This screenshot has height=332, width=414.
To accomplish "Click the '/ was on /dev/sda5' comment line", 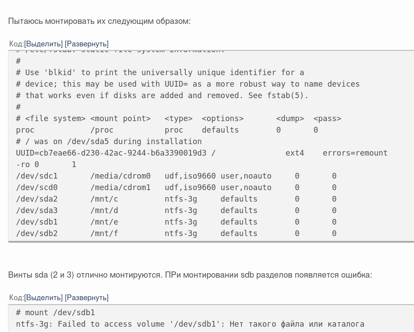I will 109,141.
